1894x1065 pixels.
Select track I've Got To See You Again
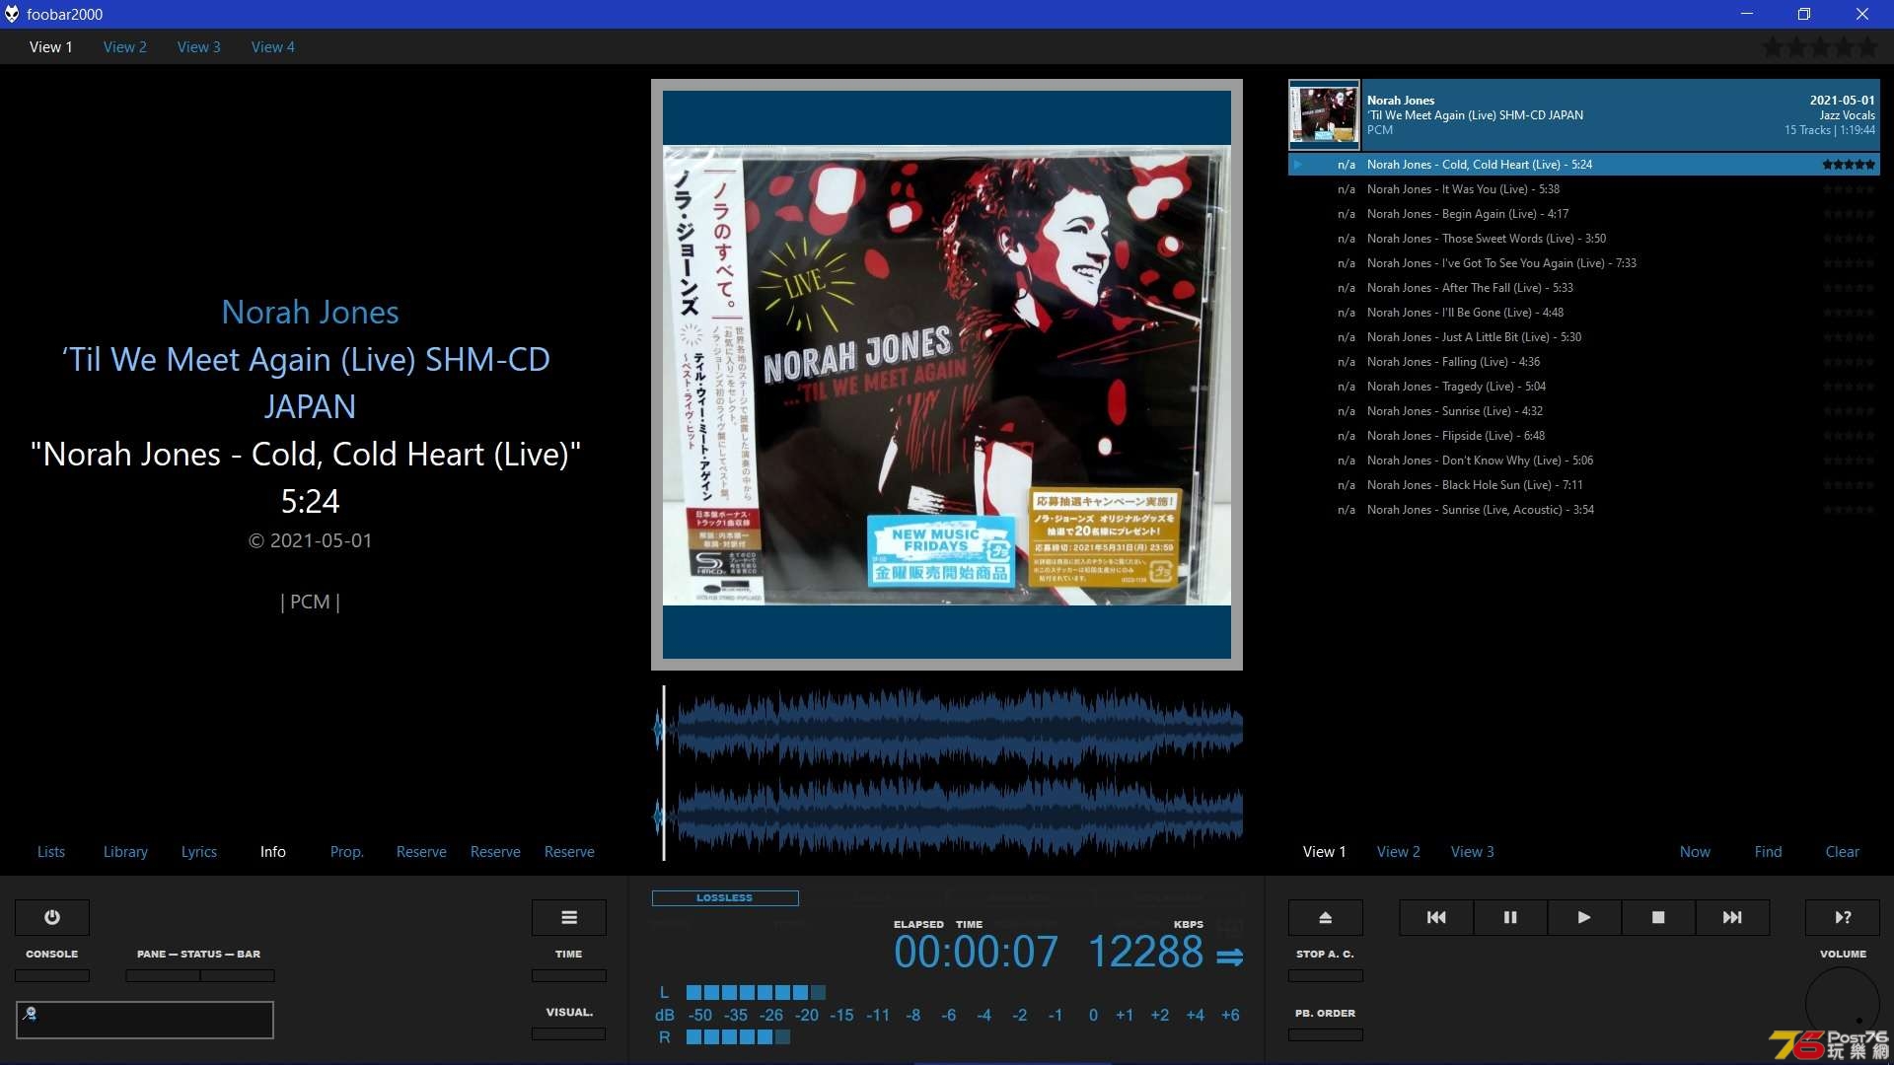[x=1584, y=263]
